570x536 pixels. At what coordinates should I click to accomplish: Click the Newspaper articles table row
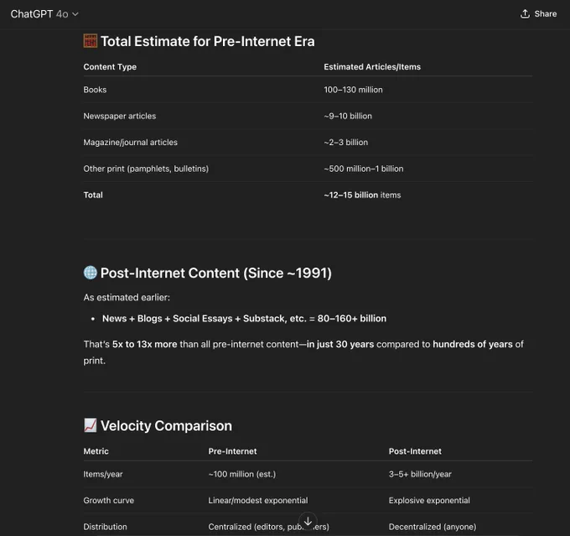pyautogui.click(x=308, y=116)
